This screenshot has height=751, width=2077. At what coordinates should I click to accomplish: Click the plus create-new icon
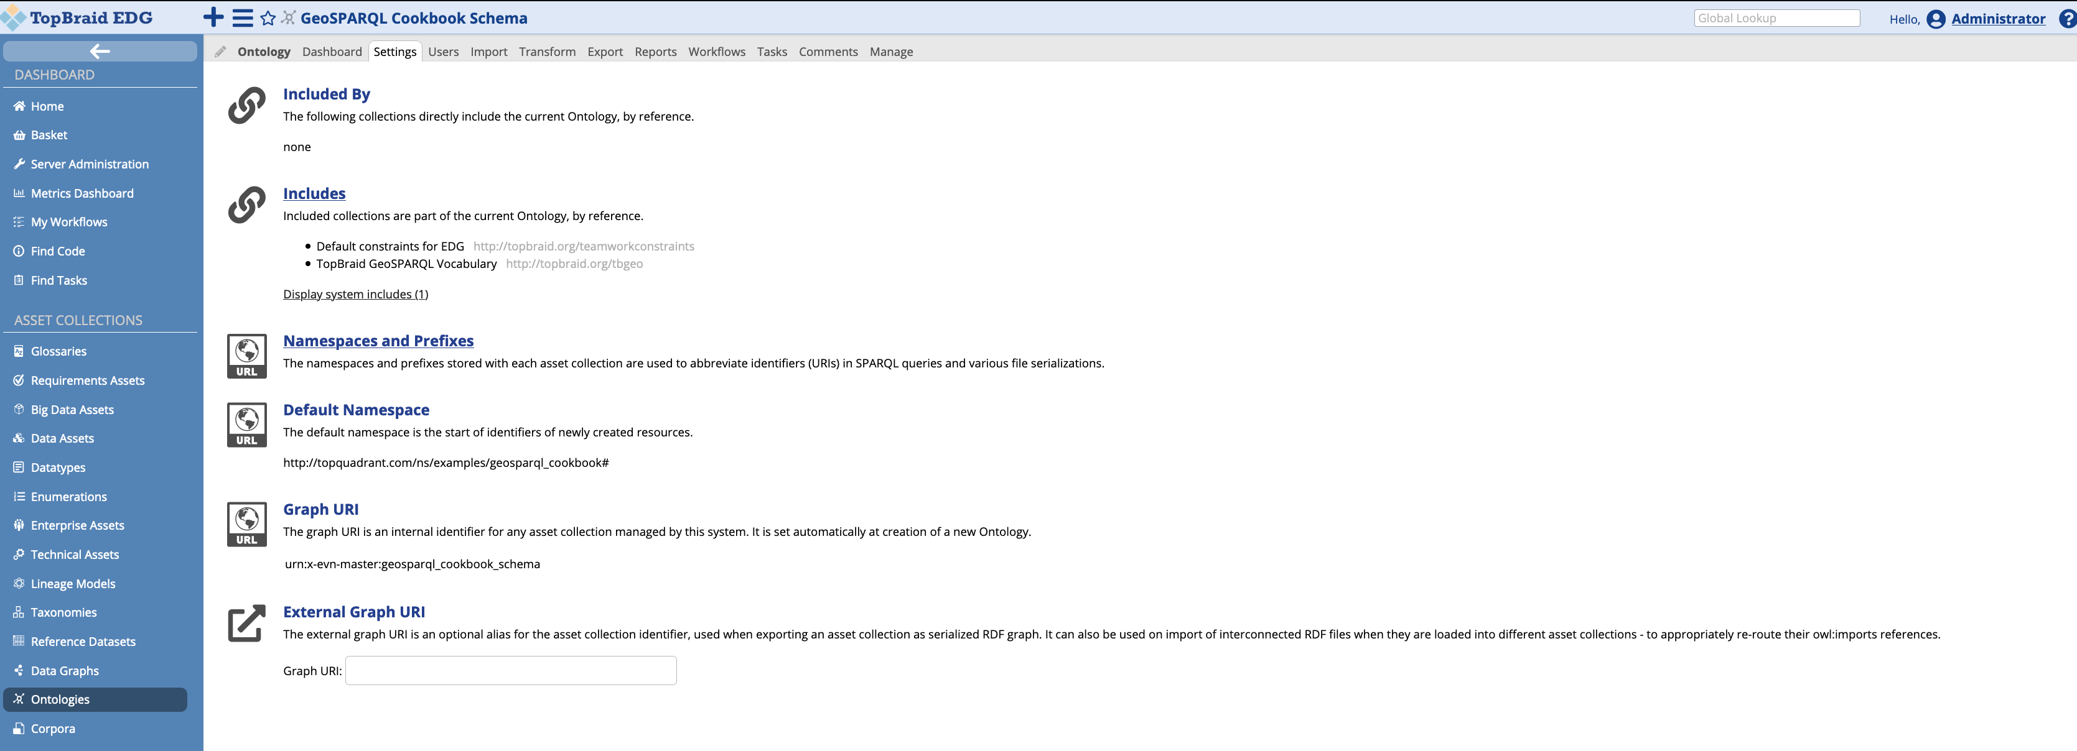pos(213,18)
